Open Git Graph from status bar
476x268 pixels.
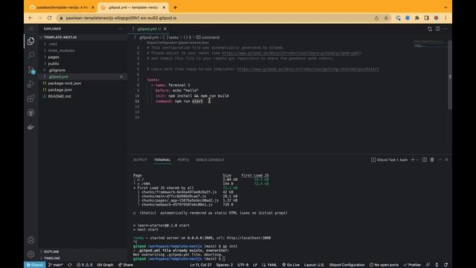105,265
